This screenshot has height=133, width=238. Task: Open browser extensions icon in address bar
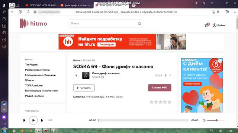227,12
